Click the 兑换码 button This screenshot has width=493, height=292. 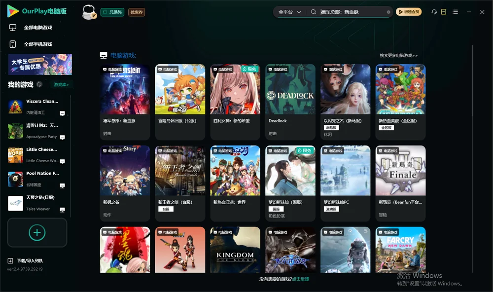pyautogui.click(x=112, y=12)
